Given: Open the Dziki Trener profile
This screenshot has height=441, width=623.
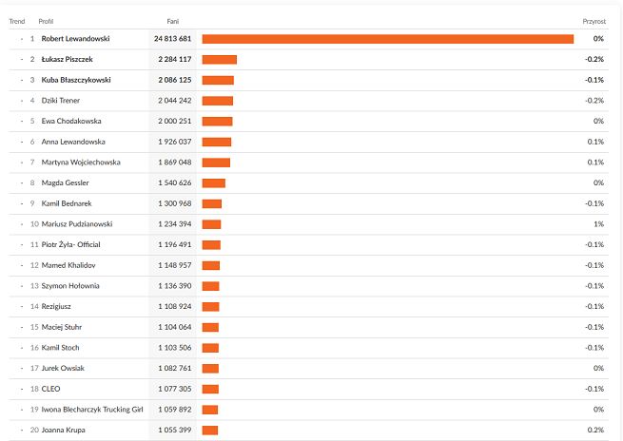Looking at the screenshot, I should [x=63, y=101].
